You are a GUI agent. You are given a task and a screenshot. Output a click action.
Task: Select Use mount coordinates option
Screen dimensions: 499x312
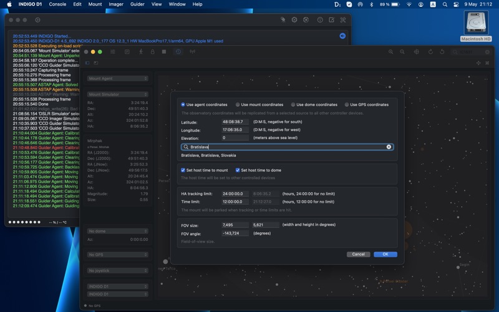tap(238, 105)
